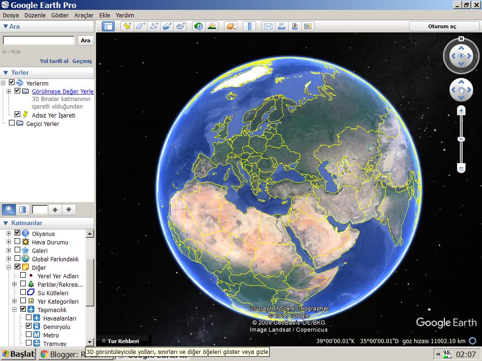
Task: Show historical imagery clock icon
Action: (x=199, y=26)
